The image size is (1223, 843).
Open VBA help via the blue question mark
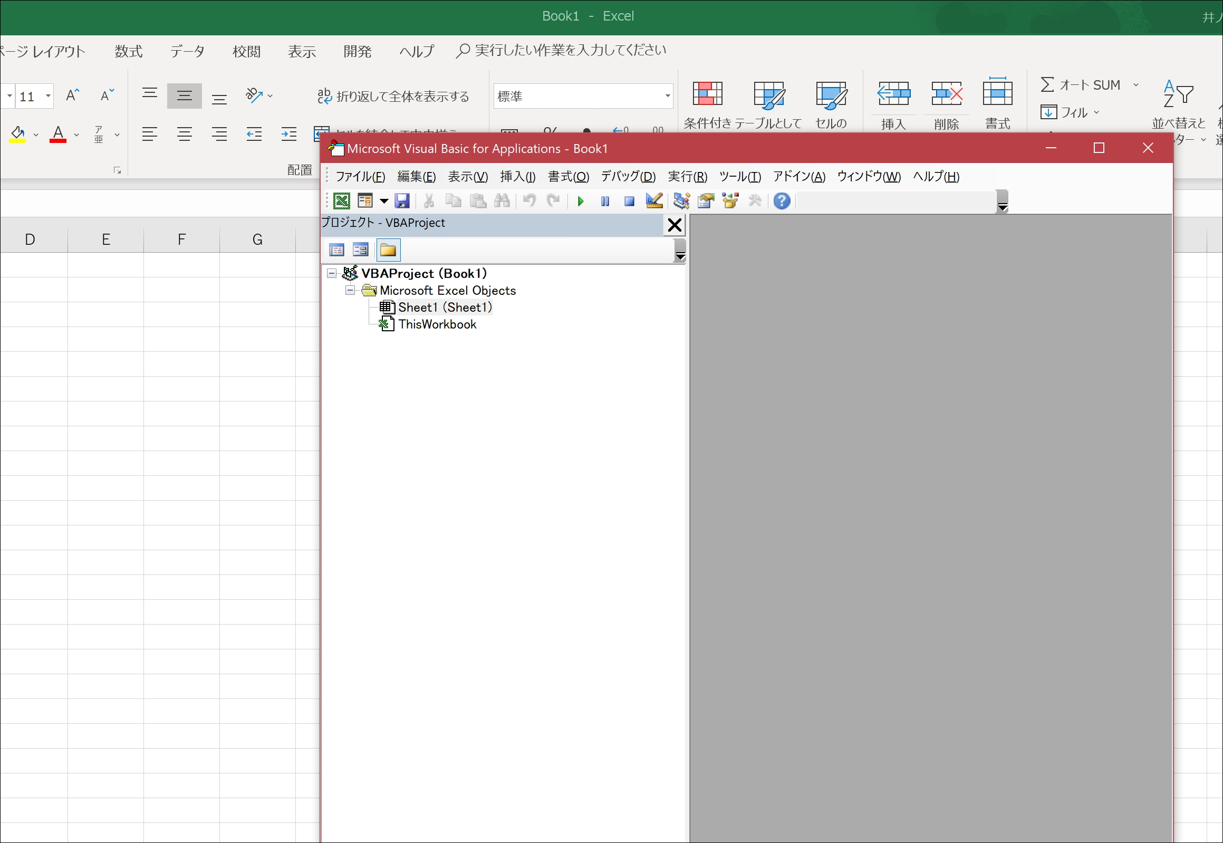[x=782, y=200]
